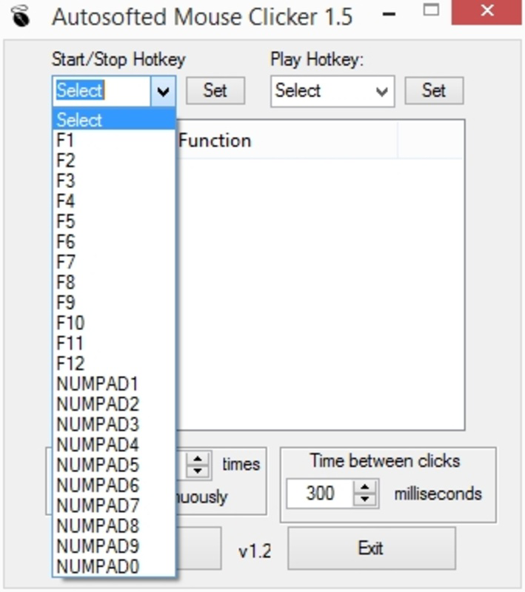Select NUMPAD2 from the list

pyautogui.click(x=114, y=404)
